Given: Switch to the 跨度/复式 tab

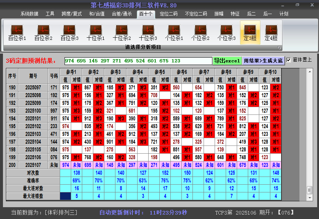Looking at the screenshot, I should click(x=72, y=14).
